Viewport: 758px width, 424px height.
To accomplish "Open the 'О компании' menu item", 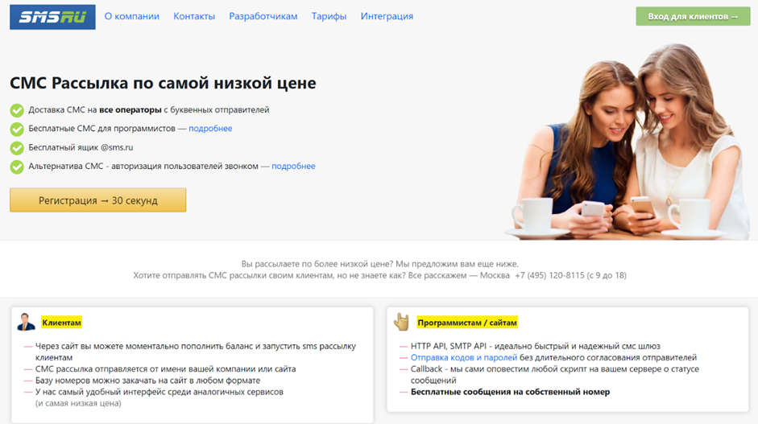I will coord(132,17).
